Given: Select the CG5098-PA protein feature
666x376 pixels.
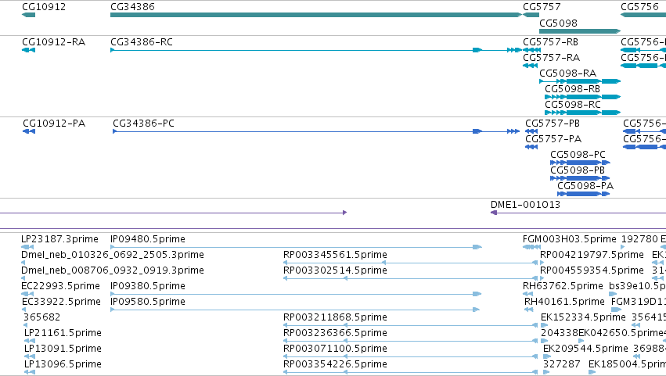Looking at the screenshot, I should (x=584, y=194).
